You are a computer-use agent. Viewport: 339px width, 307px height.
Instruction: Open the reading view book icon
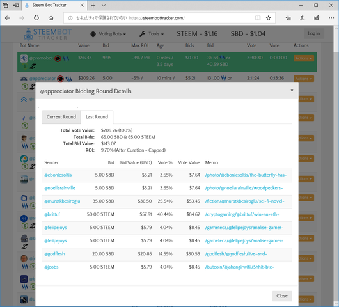(258, 18)
